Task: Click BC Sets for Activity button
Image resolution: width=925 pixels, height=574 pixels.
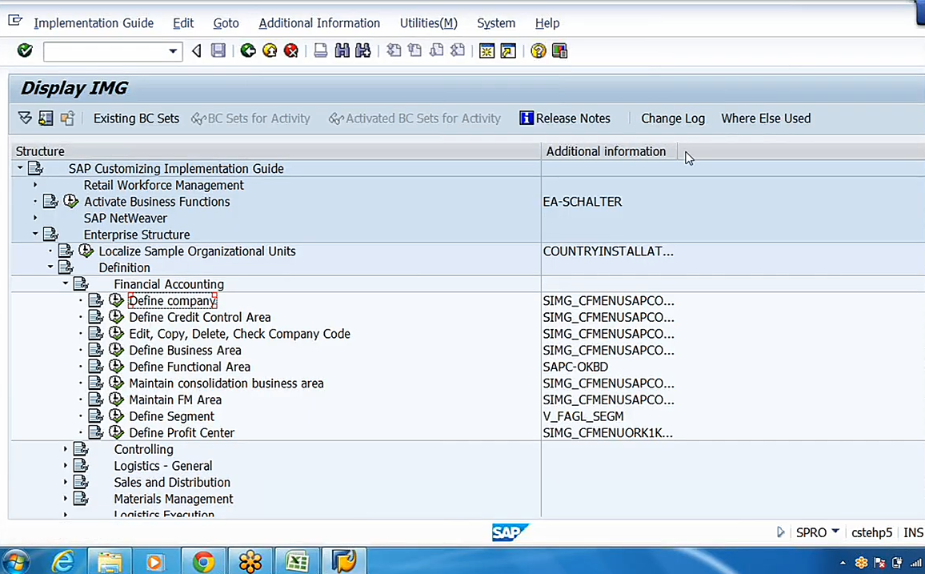Action: 250,118
